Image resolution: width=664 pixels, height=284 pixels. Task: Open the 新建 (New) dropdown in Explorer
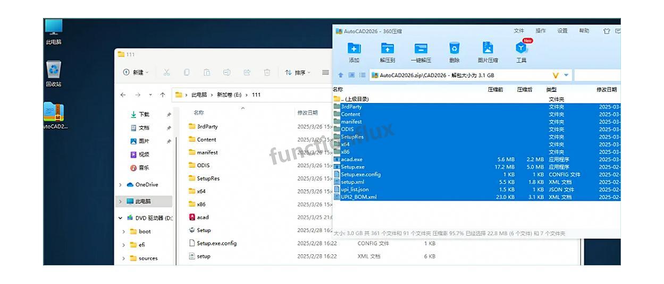(x=136, y=72)
